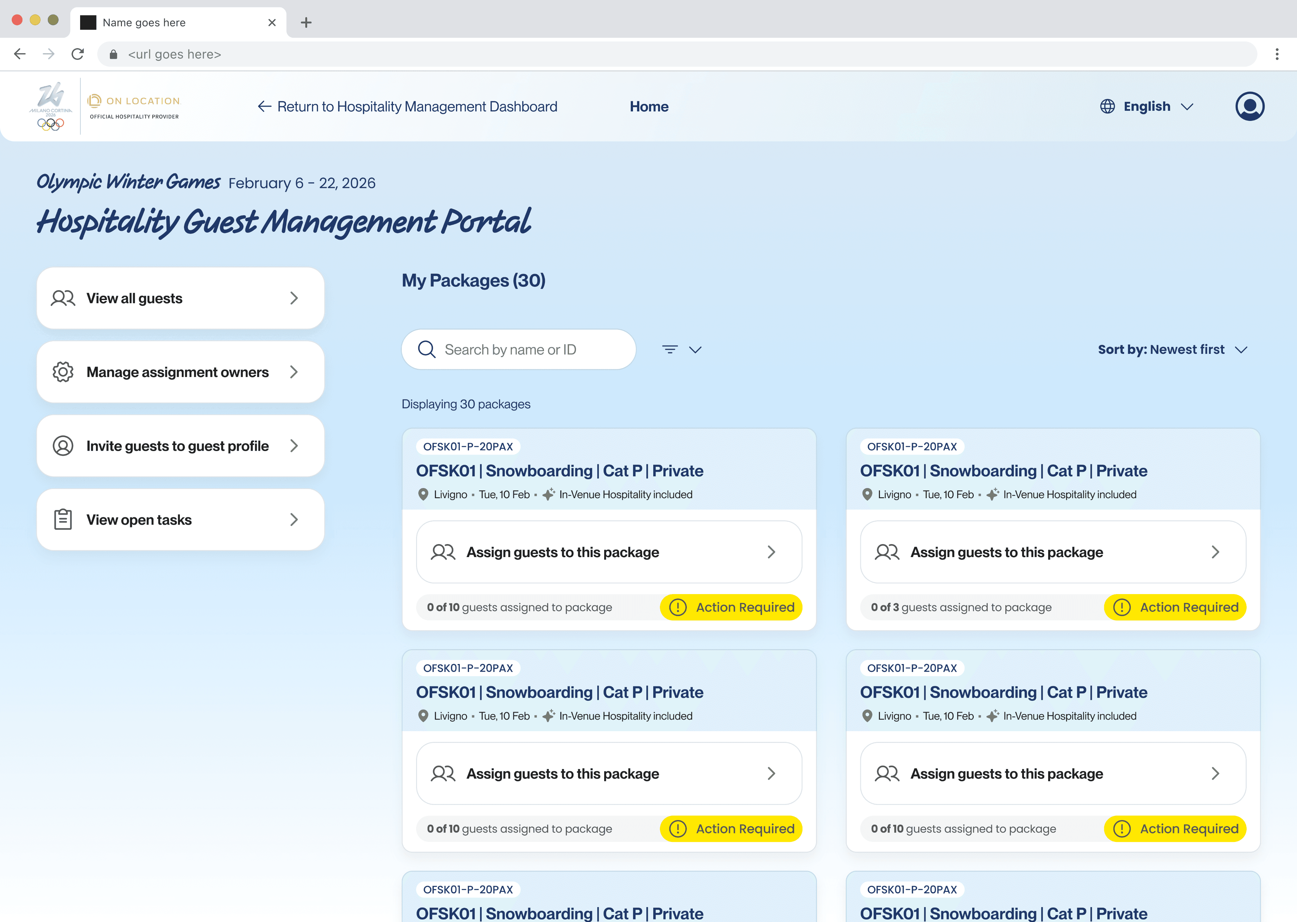Click the people icon on View all guests
The height and width of the screenshot is (922, 1297).
62,298
